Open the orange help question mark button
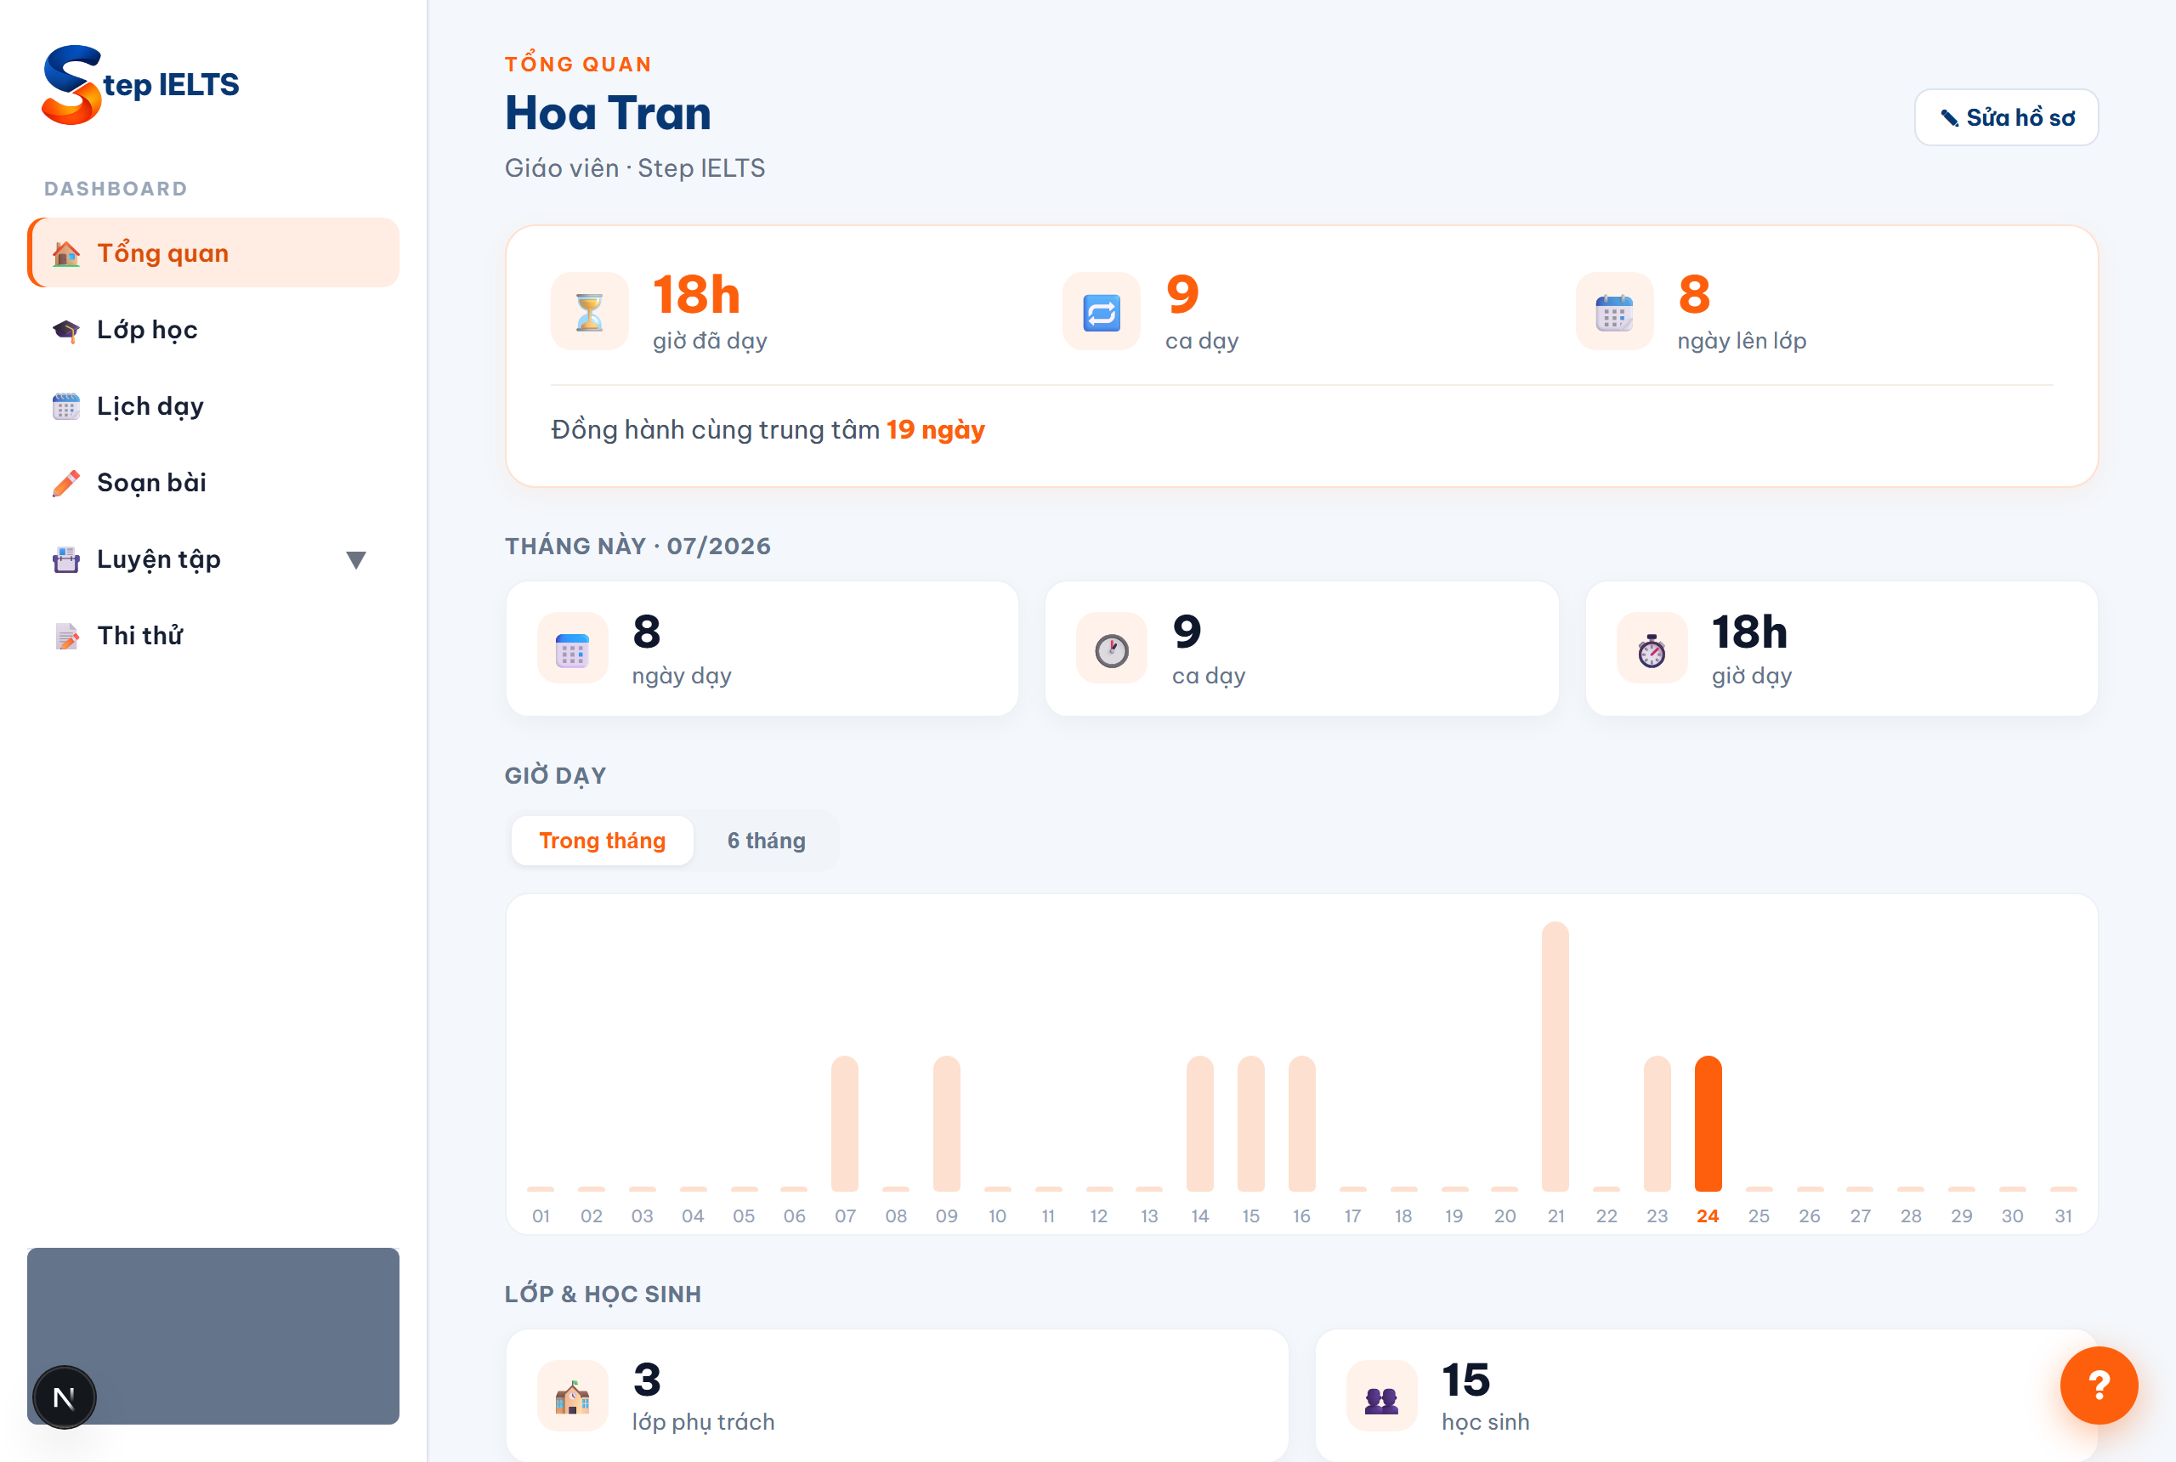This screenshot has width=2176, height=1462. tap(2099, 1385)
